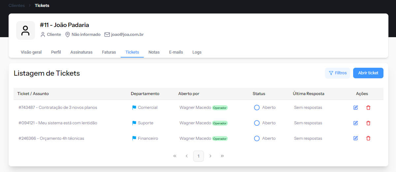Go to next page of tickets
396x172 pixels.
[x=210, y=156]
